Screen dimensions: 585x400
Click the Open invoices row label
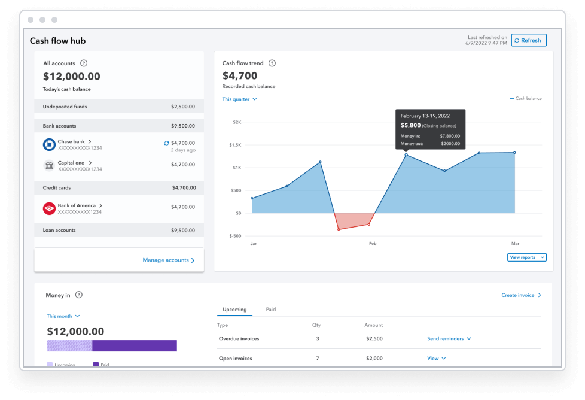[x=236, y=358]
